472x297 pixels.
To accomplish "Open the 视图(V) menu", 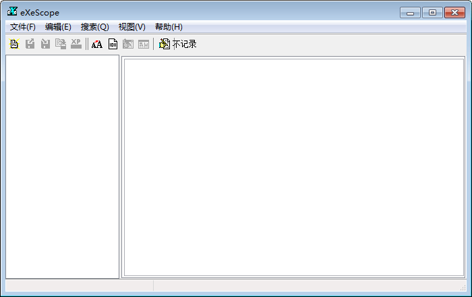I will [x=132, y=27].
